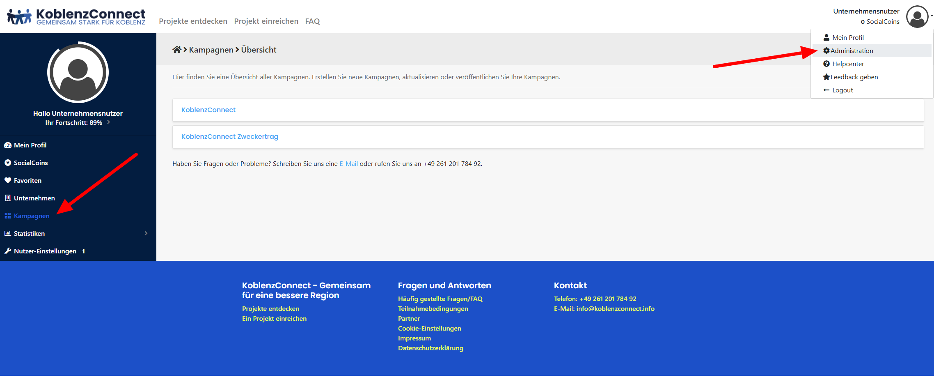Click the KoblenzConnect logo
The height and width of the screenshot is (377, 934).
(76, 17)
